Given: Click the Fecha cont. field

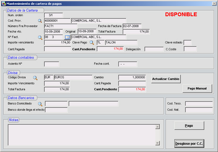Looking at the screenshot, I should 128,64.
